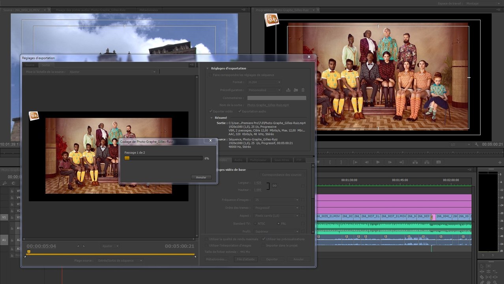Step back one frame in Program monitor
Screen dimensions: 504x284
(367, 162)
